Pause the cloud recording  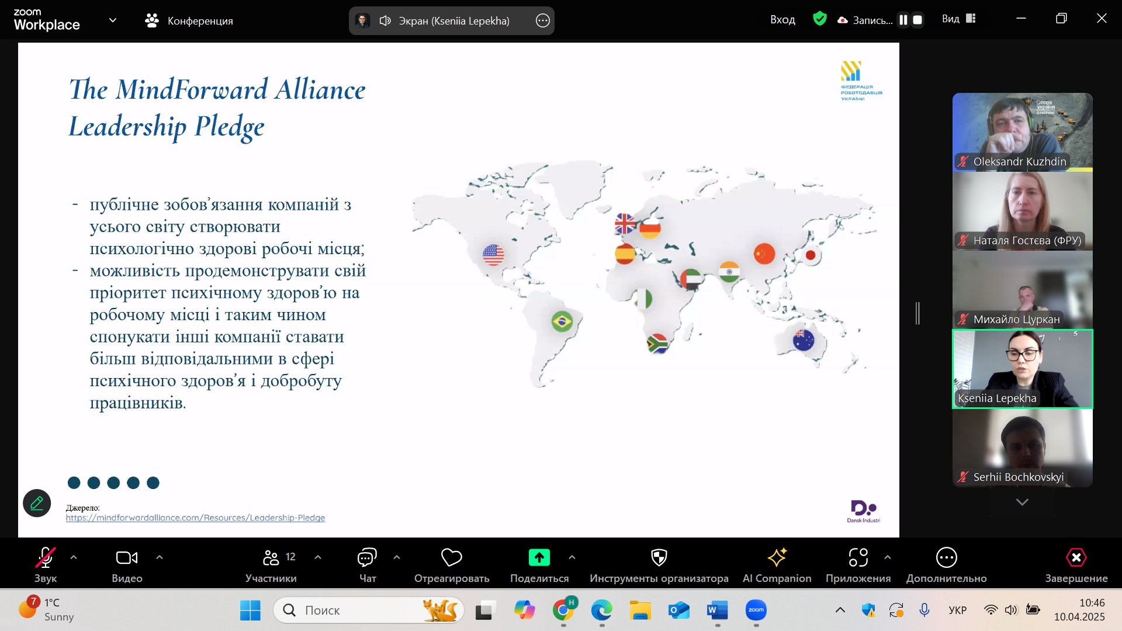click(903, 20)
